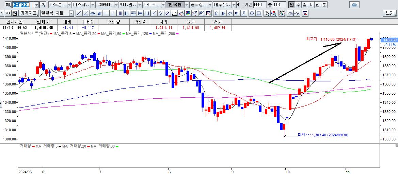Viewport: 398px width, 174px height.
Task: Click the 기간 input field showing 6661
Action: 260,5
